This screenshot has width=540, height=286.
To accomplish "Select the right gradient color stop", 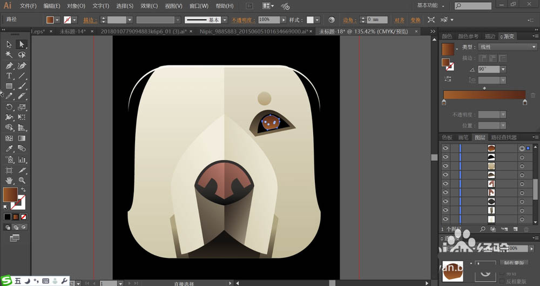I will click(x=525, y=102).
